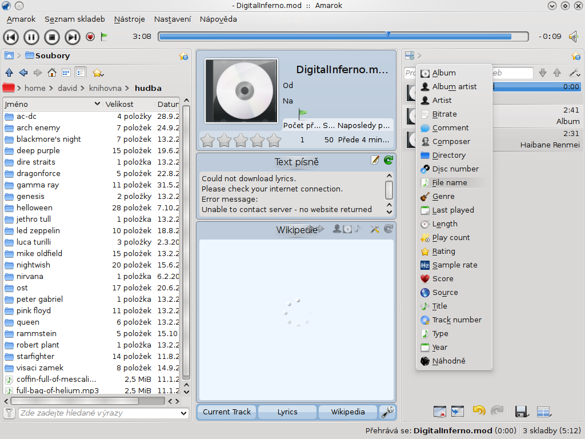Choose 'Náhodně' random menu entry
585x439 pixels.
(x=454, y=361)
